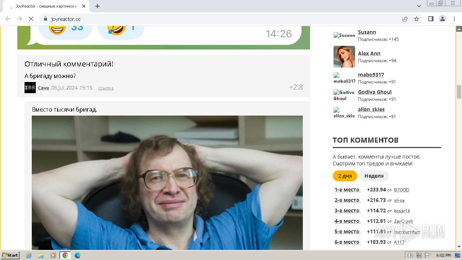
Task: Click the network tray icon
Action: [419, 255]
